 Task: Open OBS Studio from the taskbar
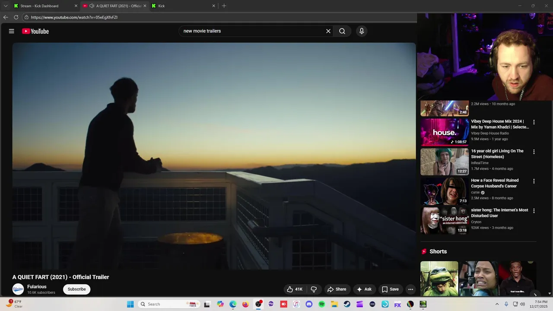[258, 304]
